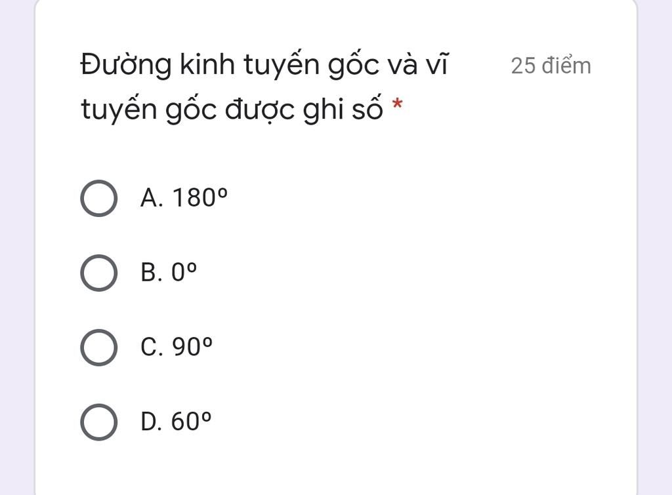The width and height of the screenshot is (672, 495).
Task: Click the degree symbol after 90
Action: (x=207, y=342)
